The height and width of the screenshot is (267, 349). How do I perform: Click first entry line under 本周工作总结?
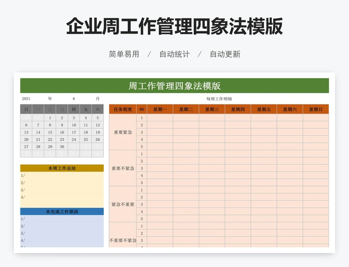point(62,176)
